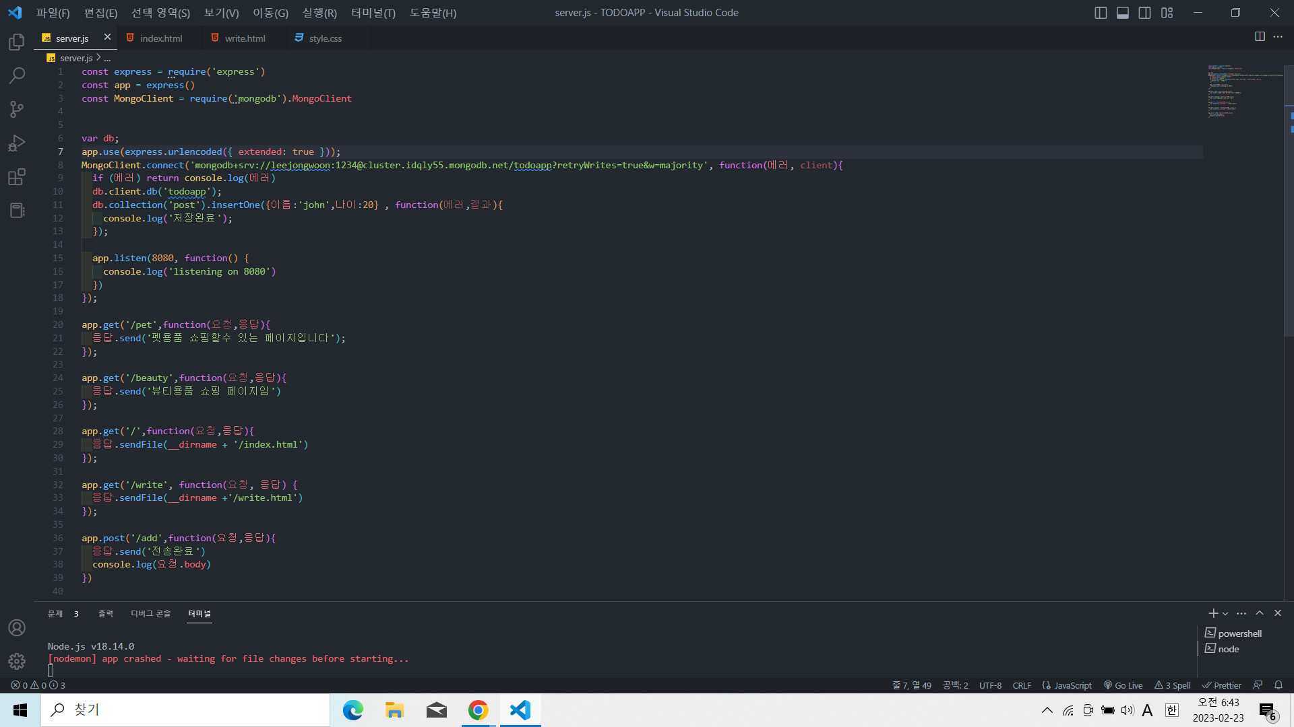Open the 실행(R) menu

coord(319,13)
